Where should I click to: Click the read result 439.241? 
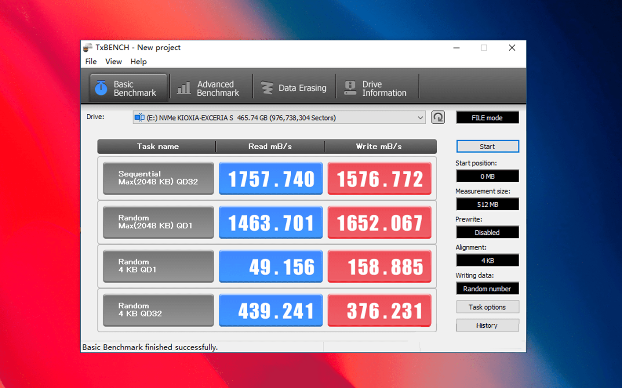tap(271, 310)
